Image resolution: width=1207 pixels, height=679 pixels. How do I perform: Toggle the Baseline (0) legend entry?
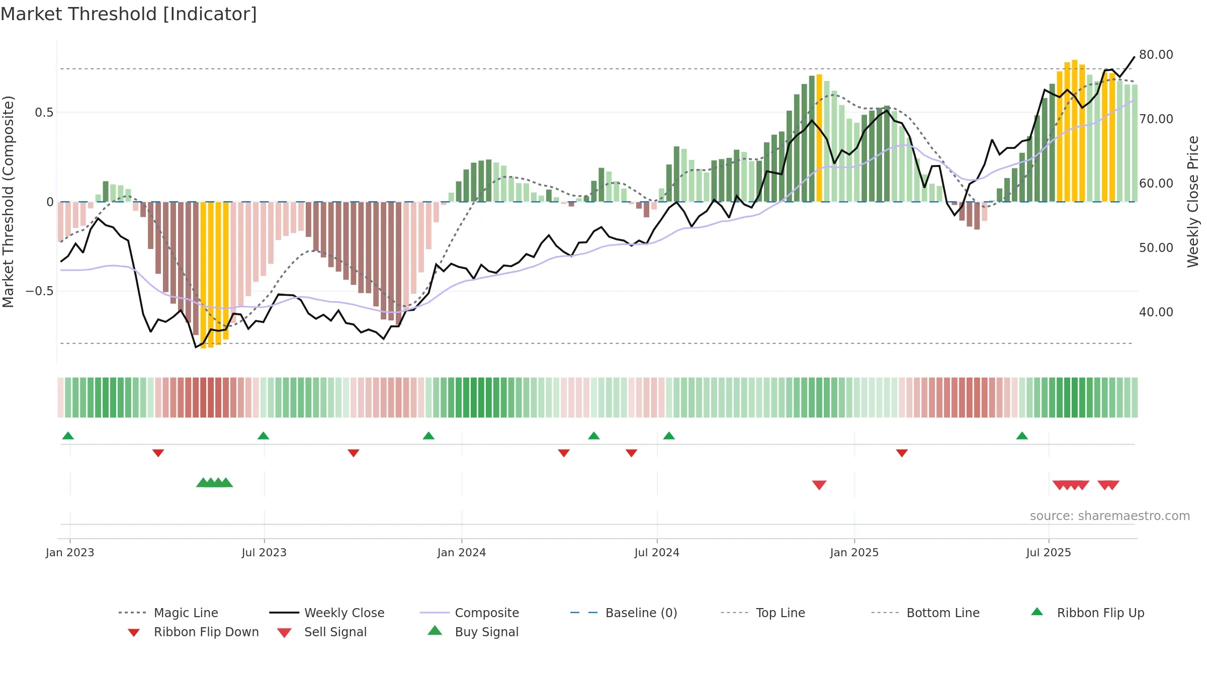pos(624,613)
